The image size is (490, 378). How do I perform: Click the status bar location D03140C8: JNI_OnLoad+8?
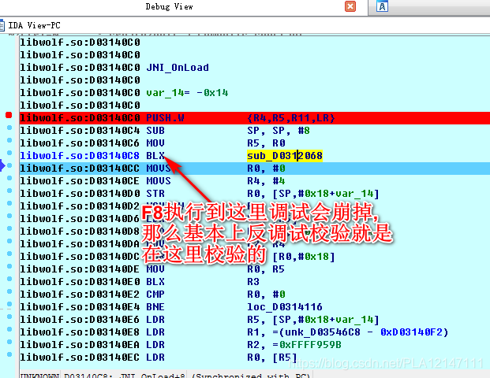[125, 375]
